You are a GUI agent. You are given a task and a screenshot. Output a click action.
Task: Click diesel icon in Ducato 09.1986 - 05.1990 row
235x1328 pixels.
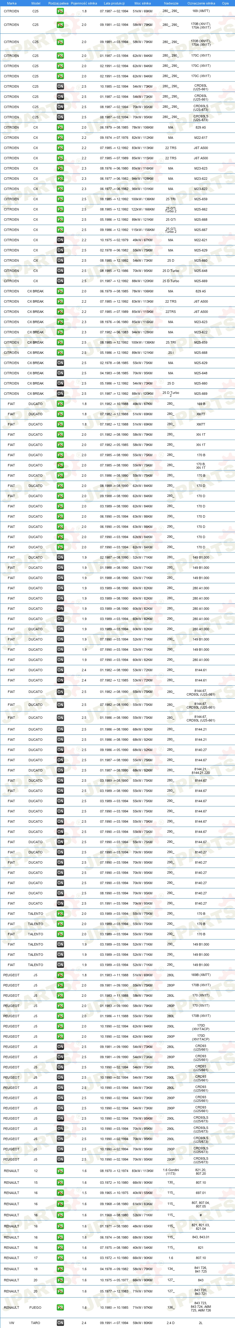pos(60,750)
